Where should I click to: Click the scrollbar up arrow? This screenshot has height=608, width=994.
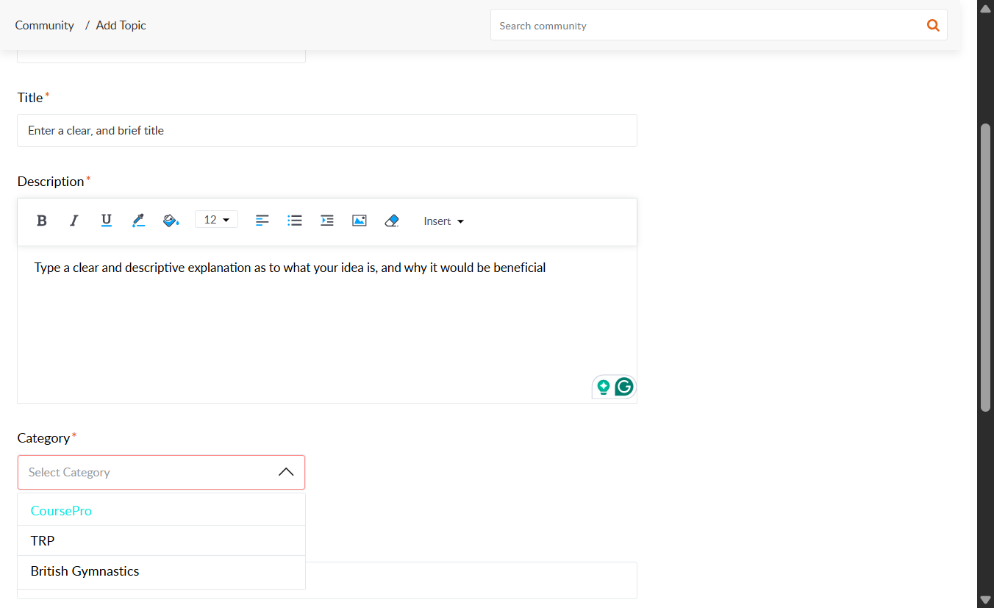pos(986,9)
